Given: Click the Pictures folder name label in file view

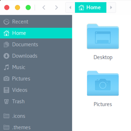Looking at the screenshot, I should (103, 104).
